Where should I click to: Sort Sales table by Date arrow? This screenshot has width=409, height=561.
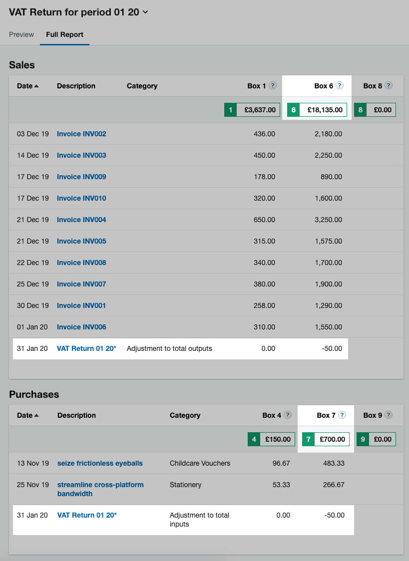point(36,86)
